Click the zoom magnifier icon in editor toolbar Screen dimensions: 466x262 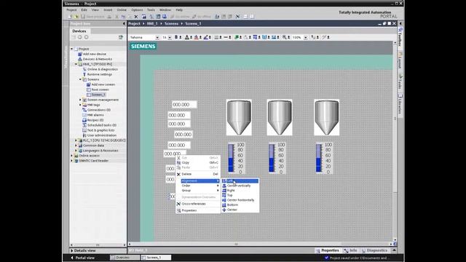[285, 37]
